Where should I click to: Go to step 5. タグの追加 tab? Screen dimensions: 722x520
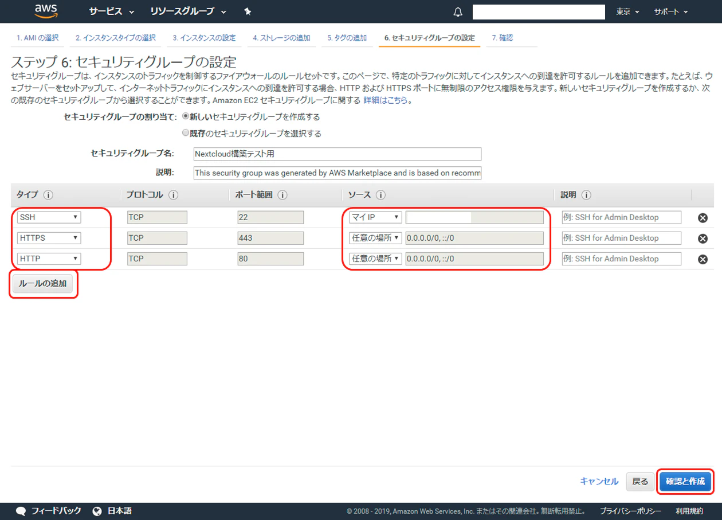pos(347,38)
